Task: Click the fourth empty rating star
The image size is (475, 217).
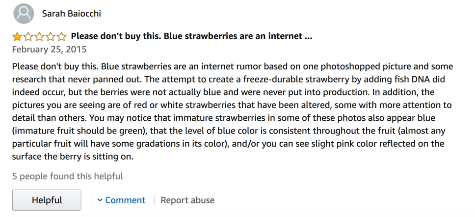Action: tap(50, 37)
